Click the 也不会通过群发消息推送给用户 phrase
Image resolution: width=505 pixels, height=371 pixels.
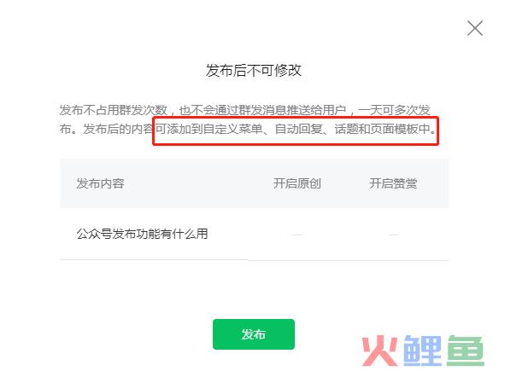click(x=262, y=110)
